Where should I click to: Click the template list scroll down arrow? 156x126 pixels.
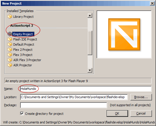[90, 70]
